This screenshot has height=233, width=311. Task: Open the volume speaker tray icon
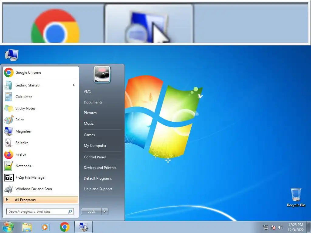(x=280, y=227)
